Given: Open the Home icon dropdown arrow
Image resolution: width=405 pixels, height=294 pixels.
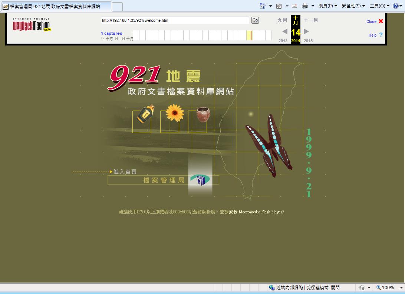Looking at the screenshot, I should click(270, 6).
